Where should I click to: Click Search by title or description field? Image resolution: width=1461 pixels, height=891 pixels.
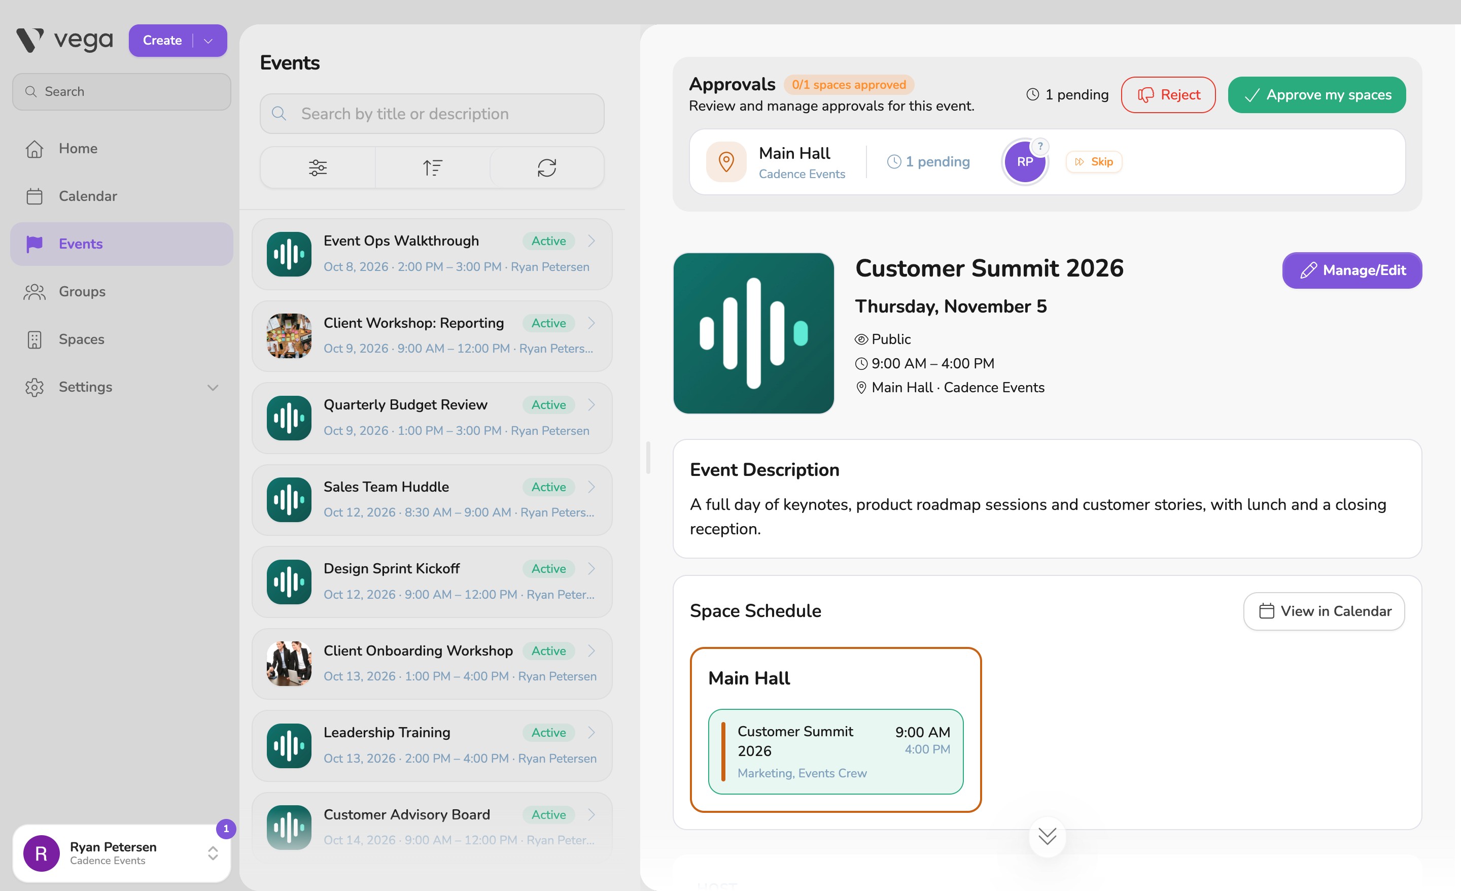432,114
